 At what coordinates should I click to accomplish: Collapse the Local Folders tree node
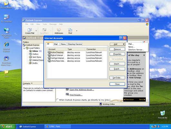(24, 48)
